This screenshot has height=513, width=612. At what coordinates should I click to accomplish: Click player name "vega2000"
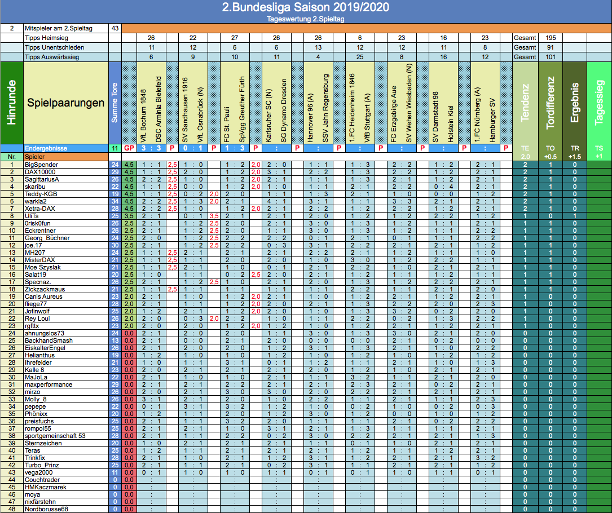[x=39, y=472]
